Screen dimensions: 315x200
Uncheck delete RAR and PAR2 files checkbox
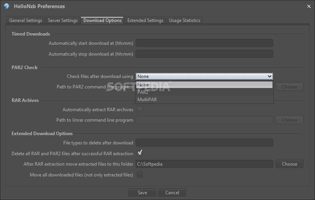tap(140, 153)
